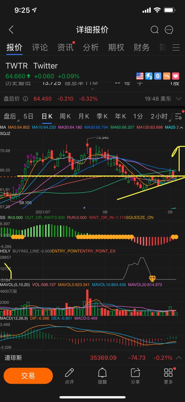
Task: Tap the 64.660 current price
Action: 15,76
